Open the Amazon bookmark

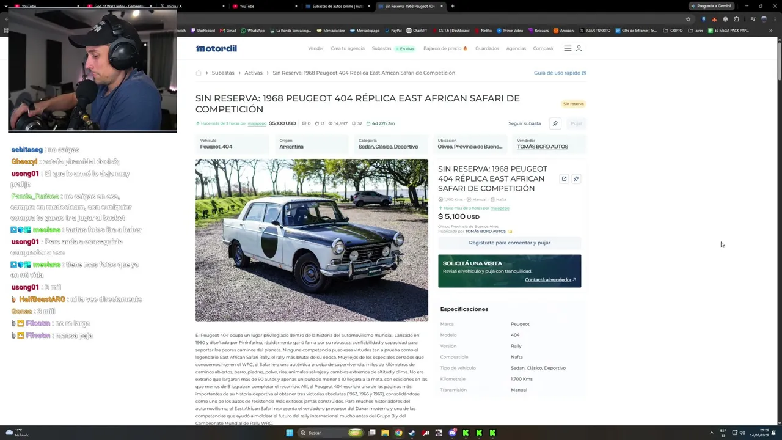pyautogui.click(x=564, y=31)
